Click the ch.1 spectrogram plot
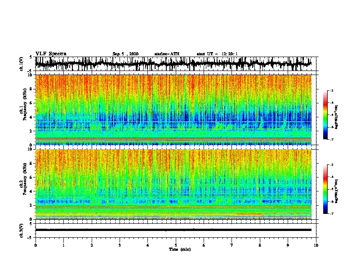Image resolution: width=356 pixels, height=275 pixels. pyautogui.click(x=174, y=110)
